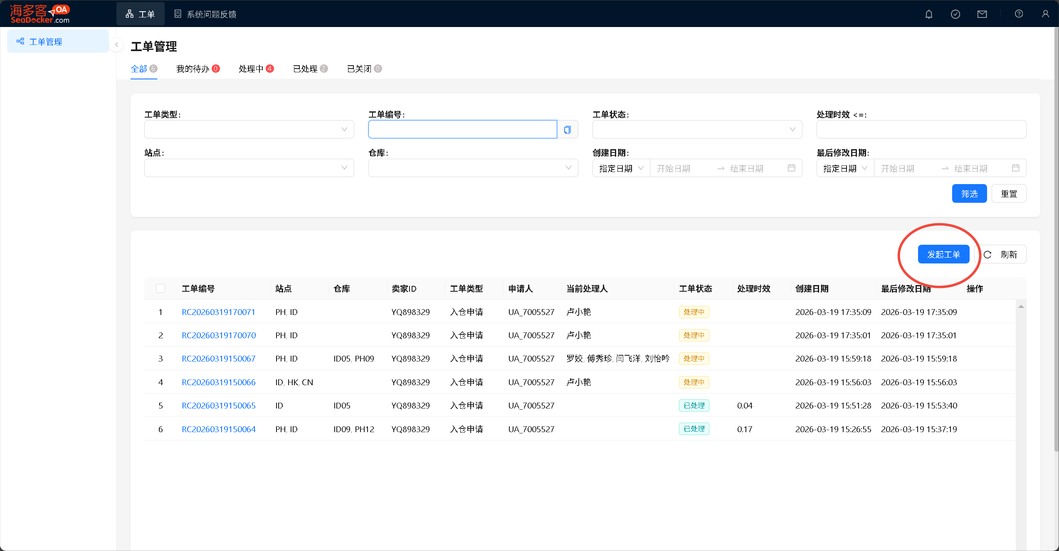Open the user profile icon
The height and width of the screenshot is (551, 1059).
point(1045,14)
